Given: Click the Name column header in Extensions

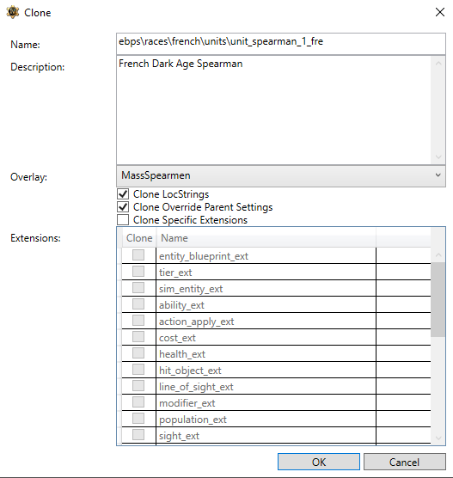Looking at the screenshot, I should (x=266, y=238).
